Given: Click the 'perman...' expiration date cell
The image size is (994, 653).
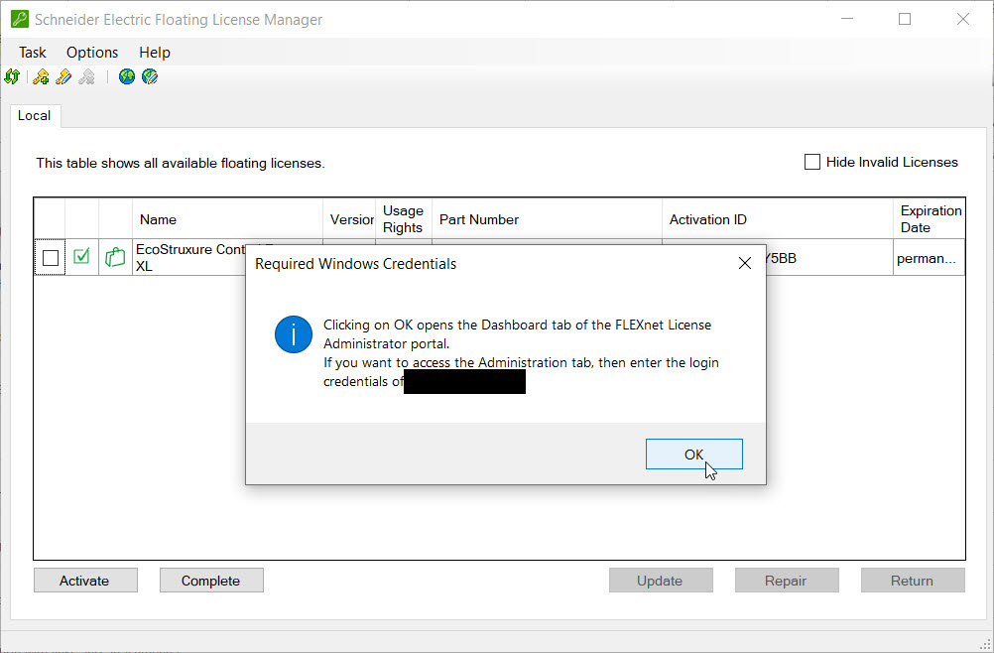Looking at the screenshot, I should tap(930, 257).
